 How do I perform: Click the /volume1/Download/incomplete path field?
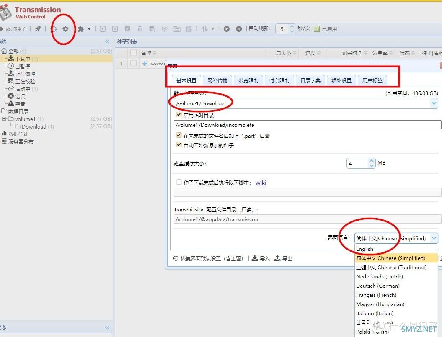pyautogui.click(x=308, y=125)
